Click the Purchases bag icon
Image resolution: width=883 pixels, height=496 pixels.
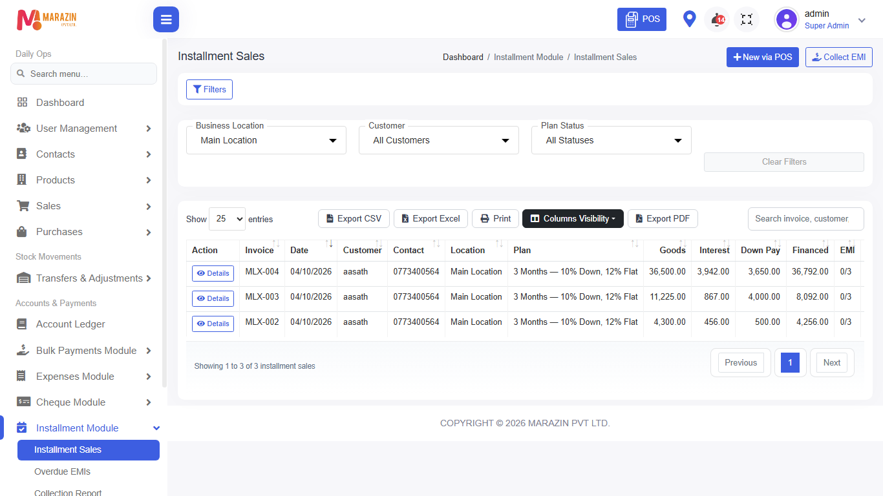coord(22,232)
